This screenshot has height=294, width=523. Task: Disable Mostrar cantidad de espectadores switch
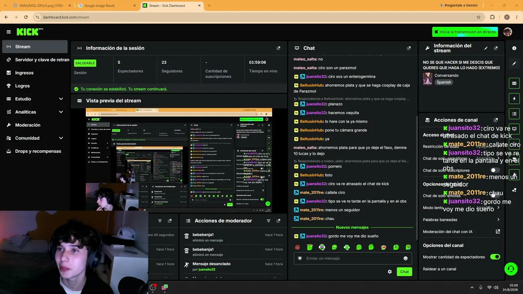pyautogui.click(x=495, y=257)
